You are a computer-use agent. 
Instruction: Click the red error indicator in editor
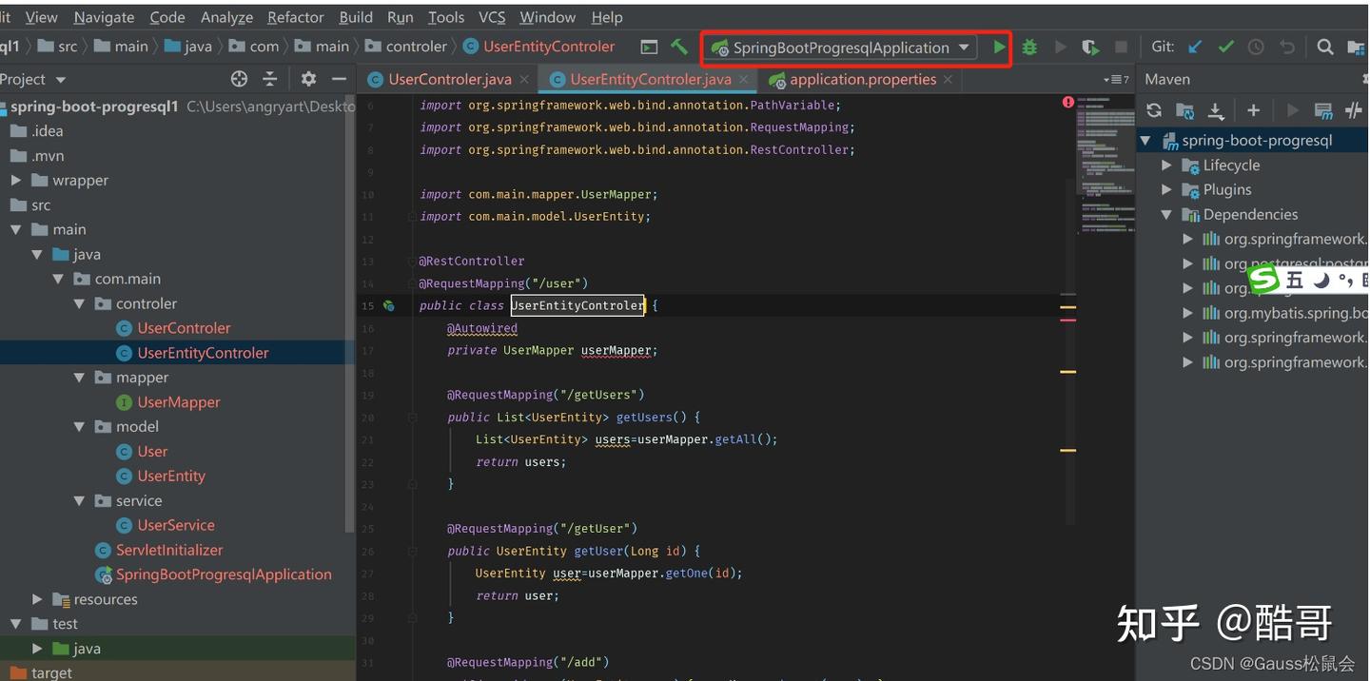pyautogui.click(x=1068, y=102)
